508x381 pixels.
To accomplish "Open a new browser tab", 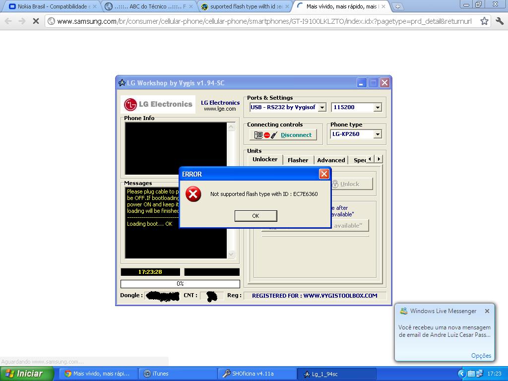I will click(397, 6).
